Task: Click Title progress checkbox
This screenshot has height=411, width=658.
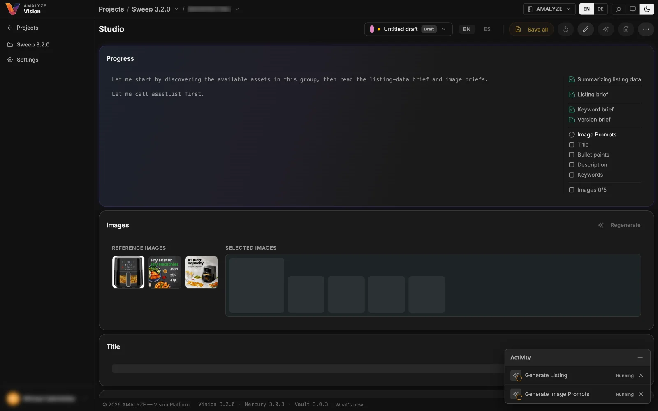Action: coord(571,145)
